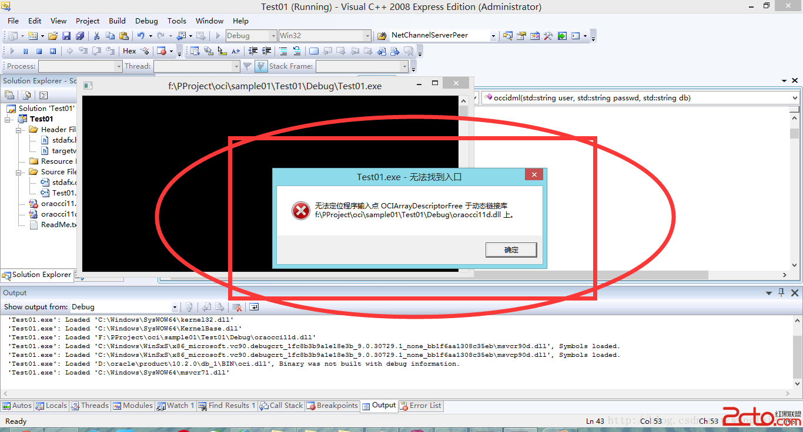The image size is (803, 432).
Task: Open the Build menu
Action: [118, 21]
